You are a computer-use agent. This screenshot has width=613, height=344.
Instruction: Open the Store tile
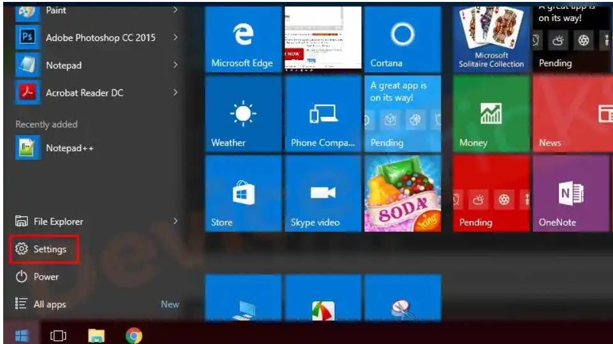(243, 193)
